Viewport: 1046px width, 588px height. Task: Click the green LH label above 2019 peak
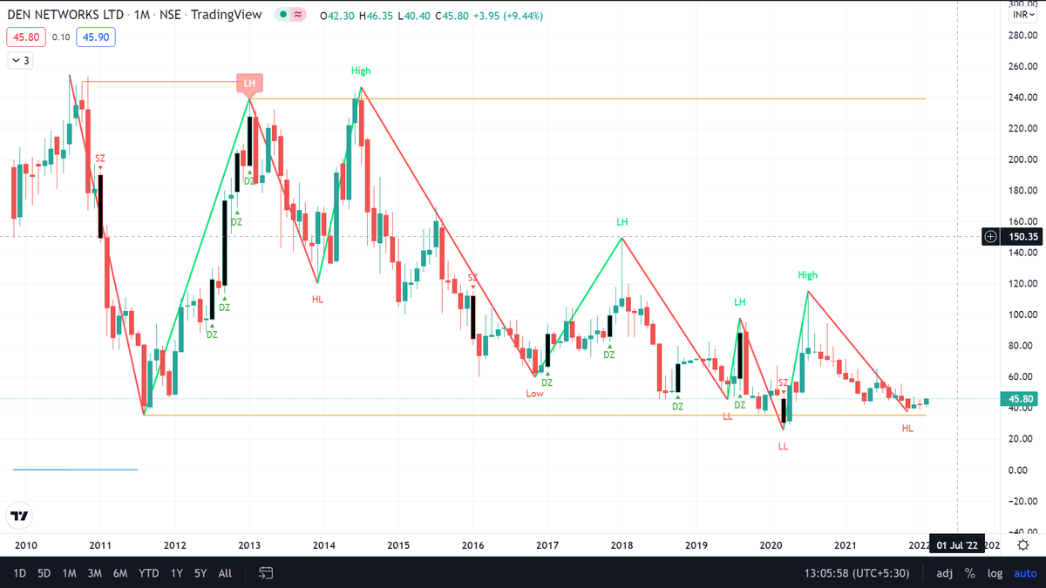click(739, 302)
